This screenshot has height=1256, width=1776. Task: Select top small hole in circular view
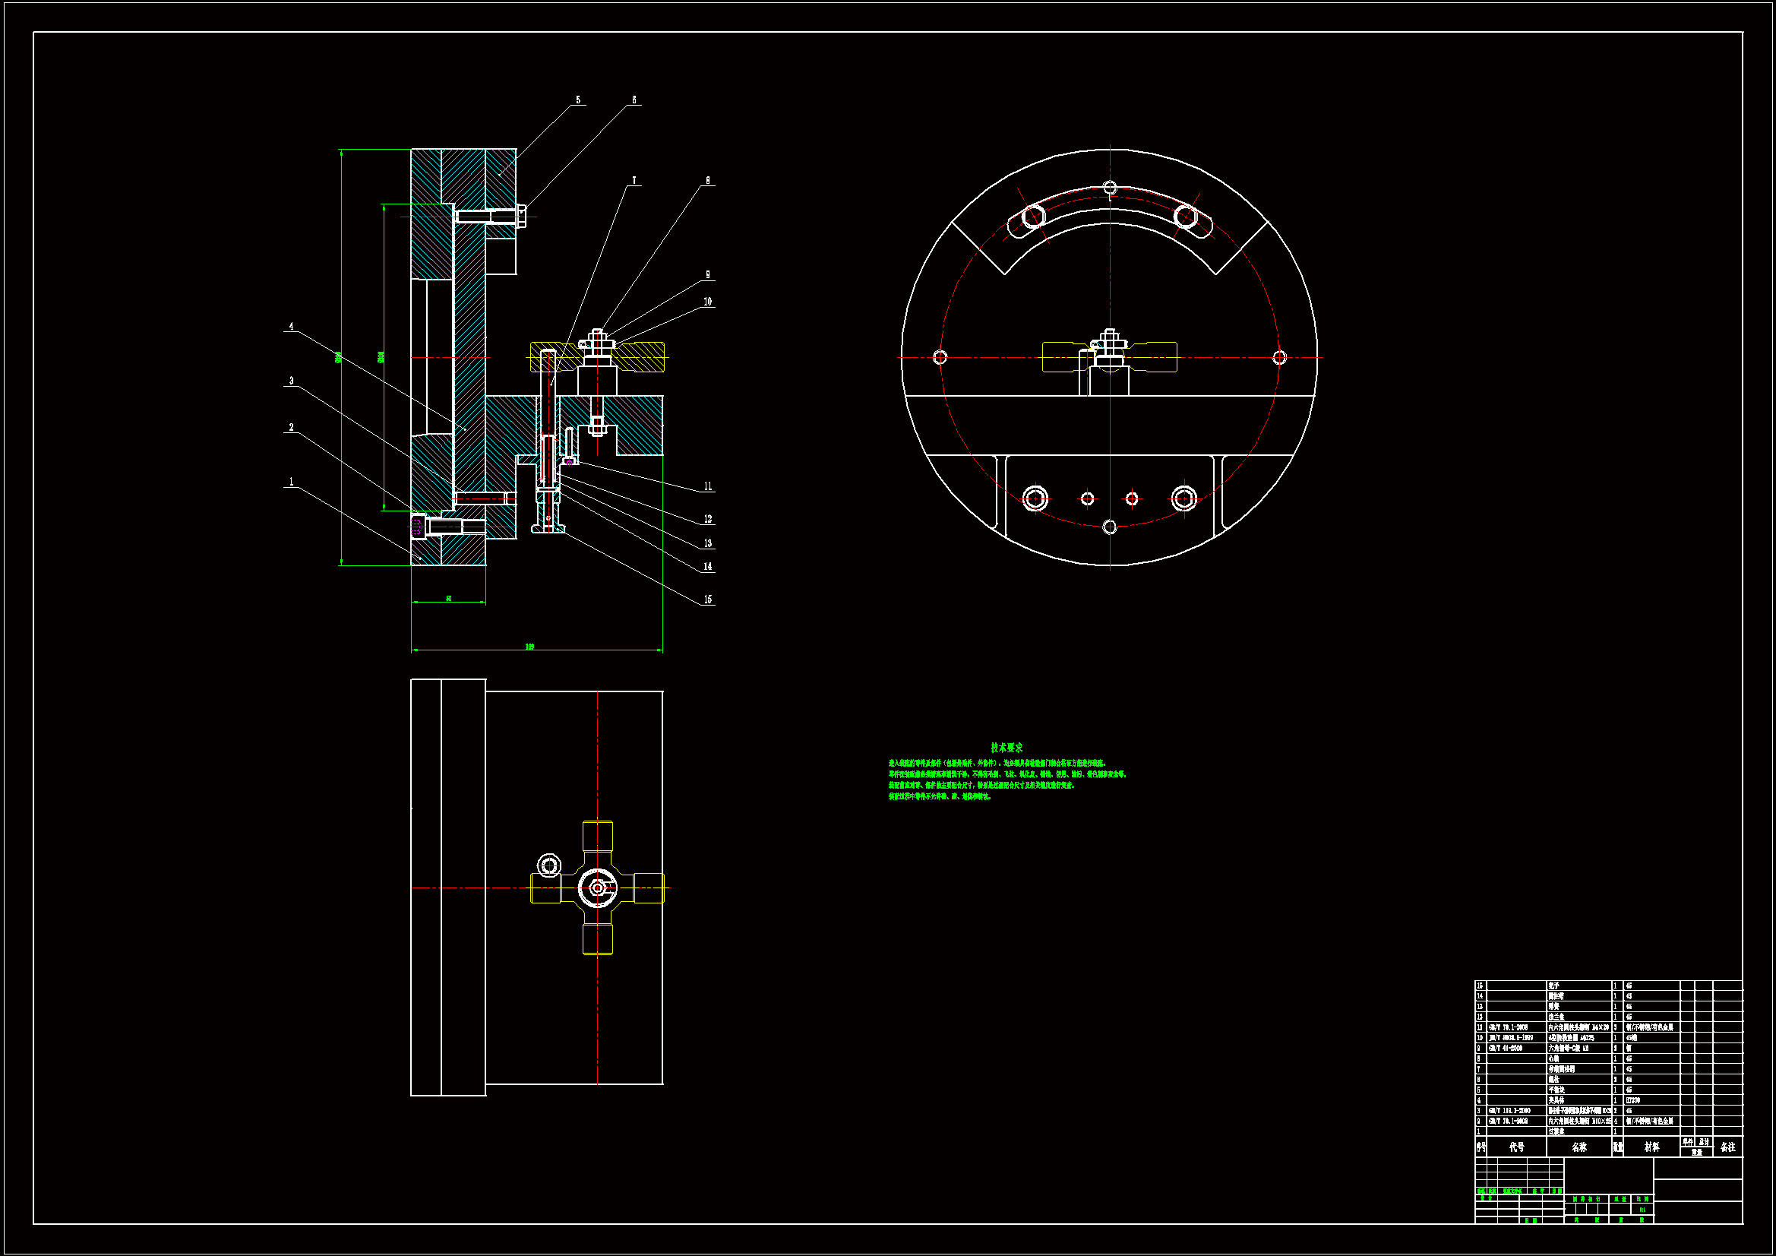click(1110, 188)
